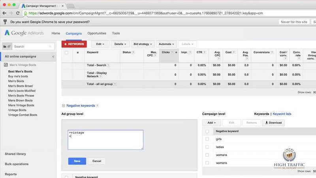Image resolution: width=316 pixels, height=178 pixels.
Task: Click the magnifier icon in sidebar search
Action: (50, 46)
